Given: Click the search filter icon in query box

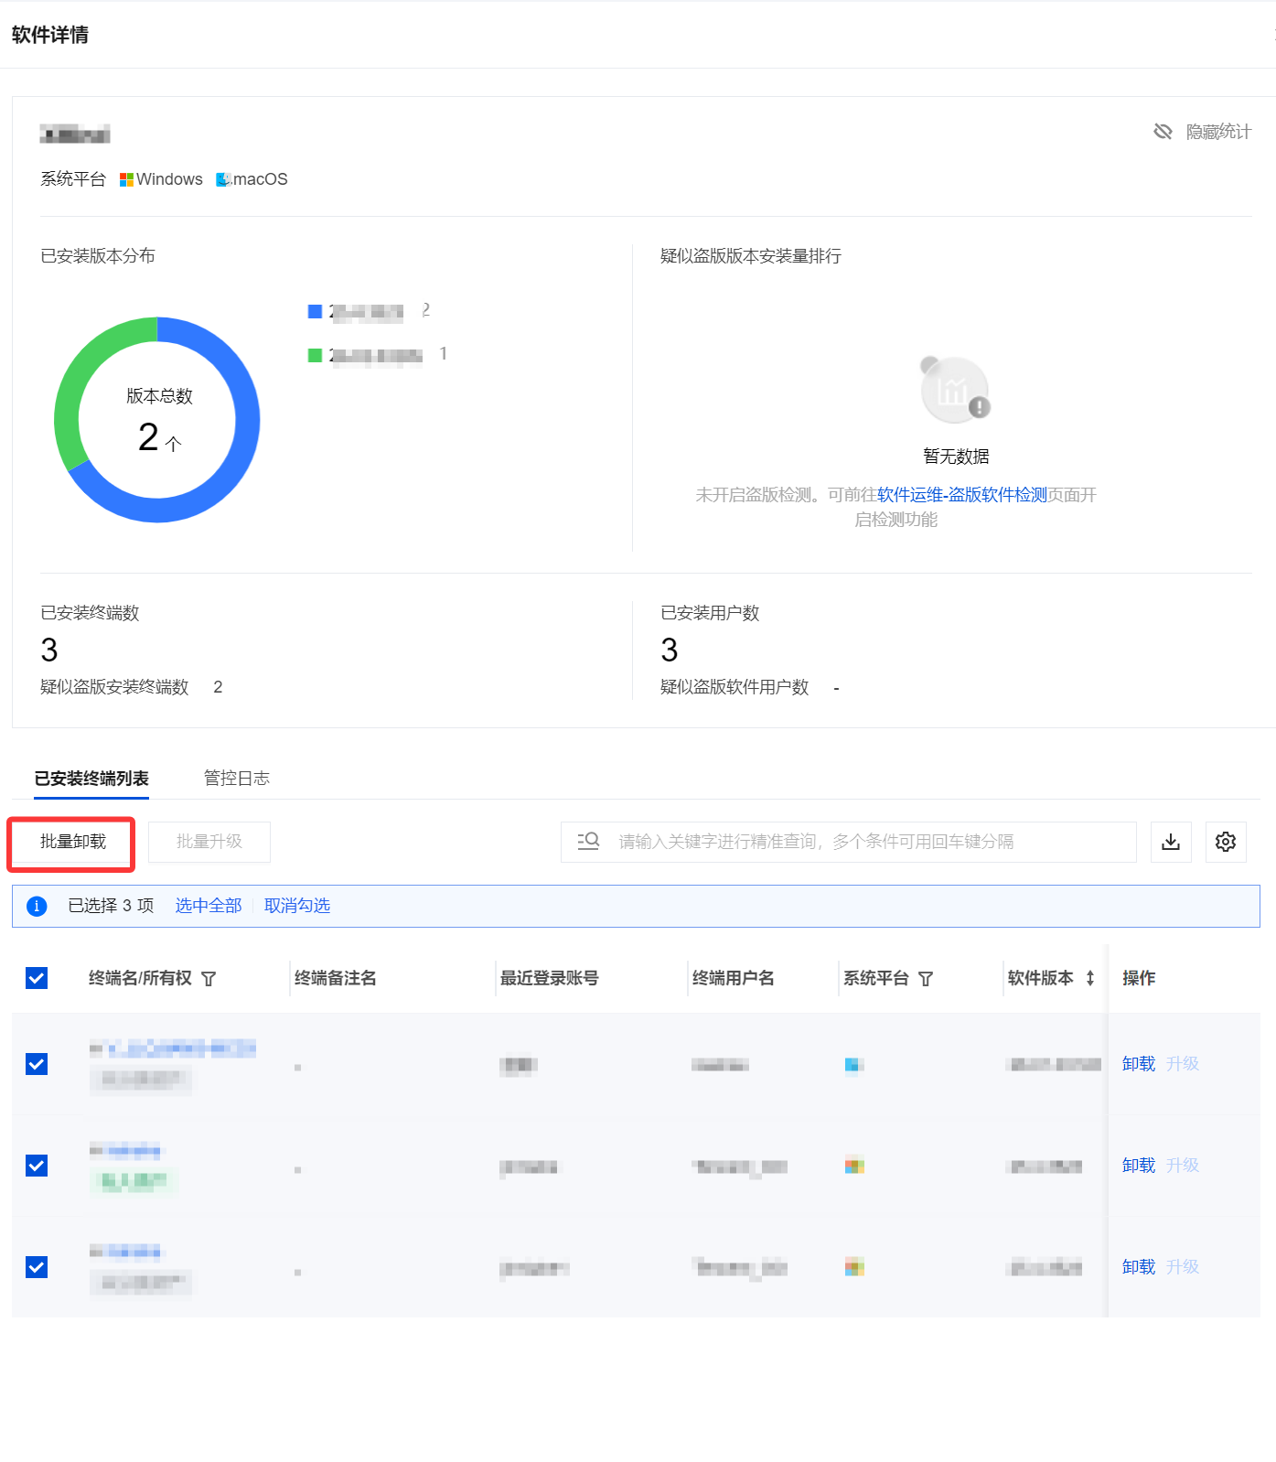Looking at the screenshot, I should click(588, 841).
